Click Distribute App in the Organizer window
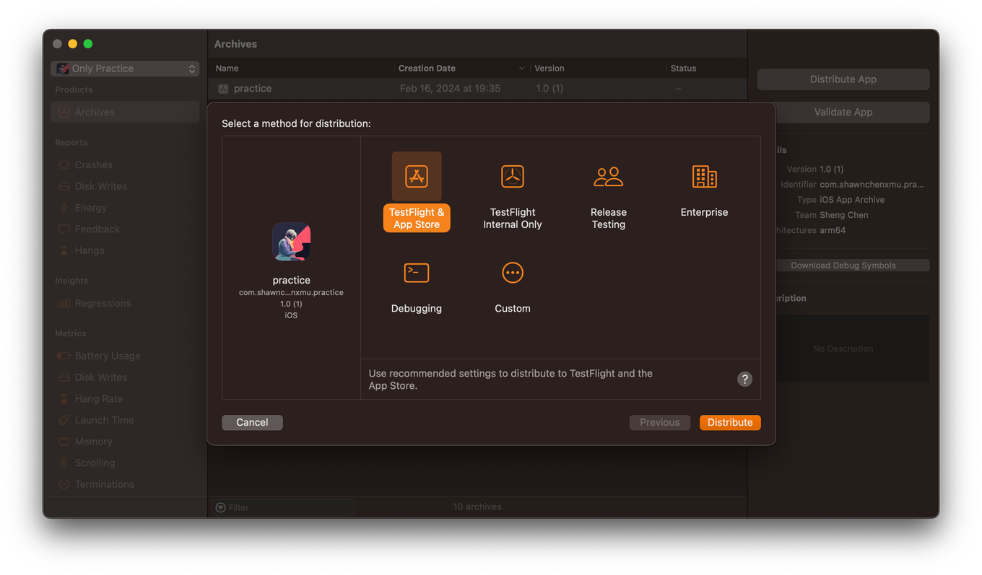 843,79
